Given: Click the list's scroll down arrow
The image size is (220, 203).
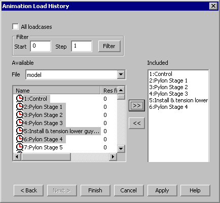Looking at the screenshot, I should 121,149.
